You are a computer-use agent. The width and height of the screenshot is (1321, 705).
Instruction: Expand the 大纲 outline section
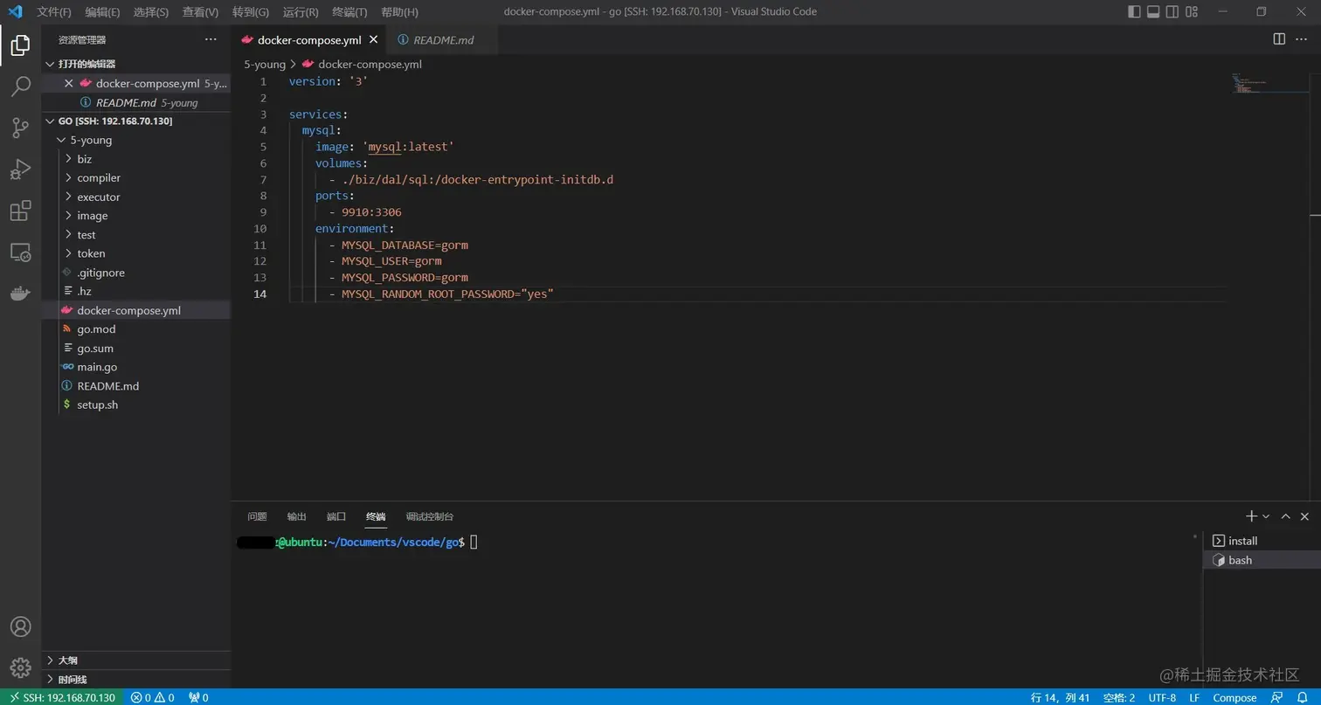coord(136,660)
